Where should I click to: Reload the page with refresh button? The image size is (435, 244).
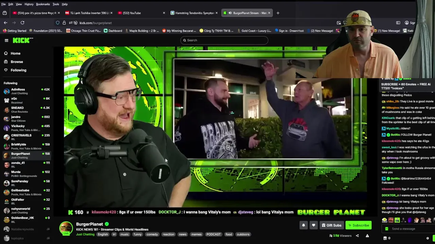coord(22,23)
